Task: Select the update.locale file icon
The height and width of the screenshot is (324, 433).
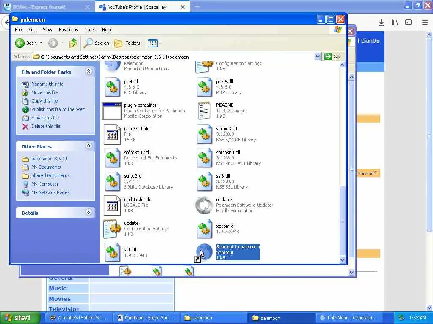Action: pos(112,205)
